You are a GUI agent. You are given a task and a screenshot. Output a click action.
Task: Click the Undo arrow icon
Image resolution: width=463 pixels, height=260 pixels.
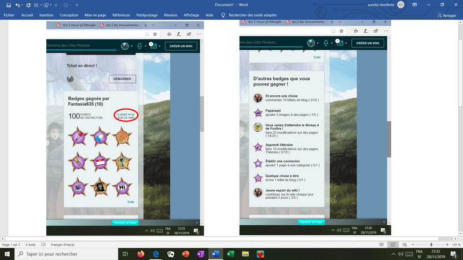point(18,5)
